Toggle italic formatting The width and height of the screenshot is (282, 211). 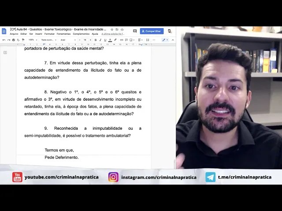coord(100,40)
